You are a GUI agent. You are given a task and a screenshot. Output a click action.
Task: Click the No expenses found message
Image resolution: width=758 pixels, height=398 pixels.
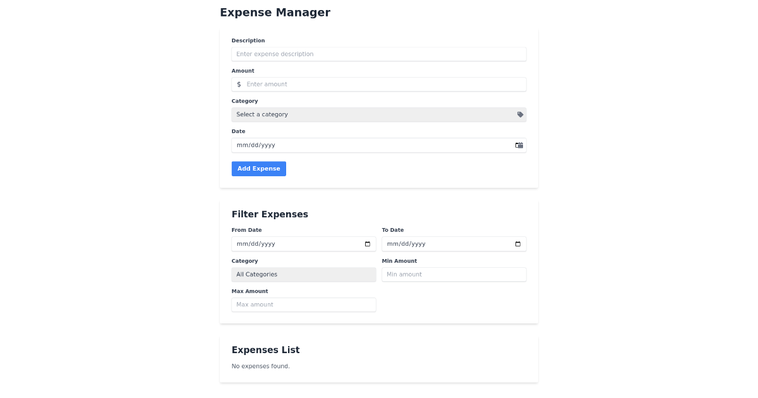point(261,366)
